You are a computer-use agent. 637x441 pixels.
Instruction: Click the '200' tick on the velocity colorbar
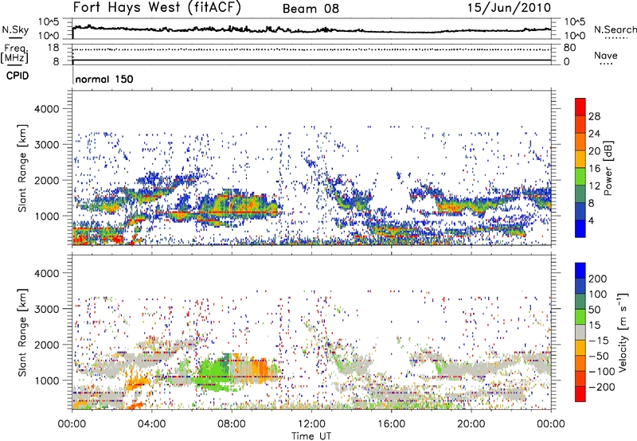(598, 279)
